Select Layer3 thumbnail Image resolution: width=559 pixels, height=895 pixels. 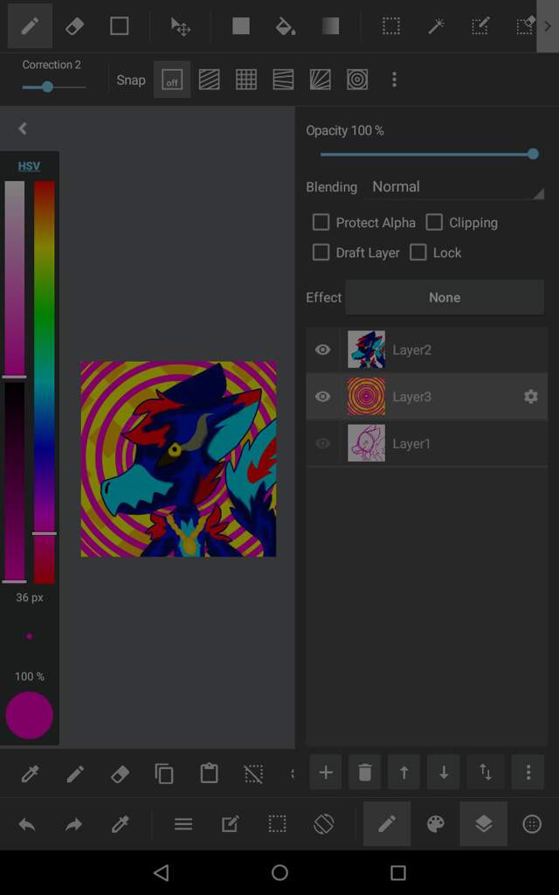click(x=366, y=396)
